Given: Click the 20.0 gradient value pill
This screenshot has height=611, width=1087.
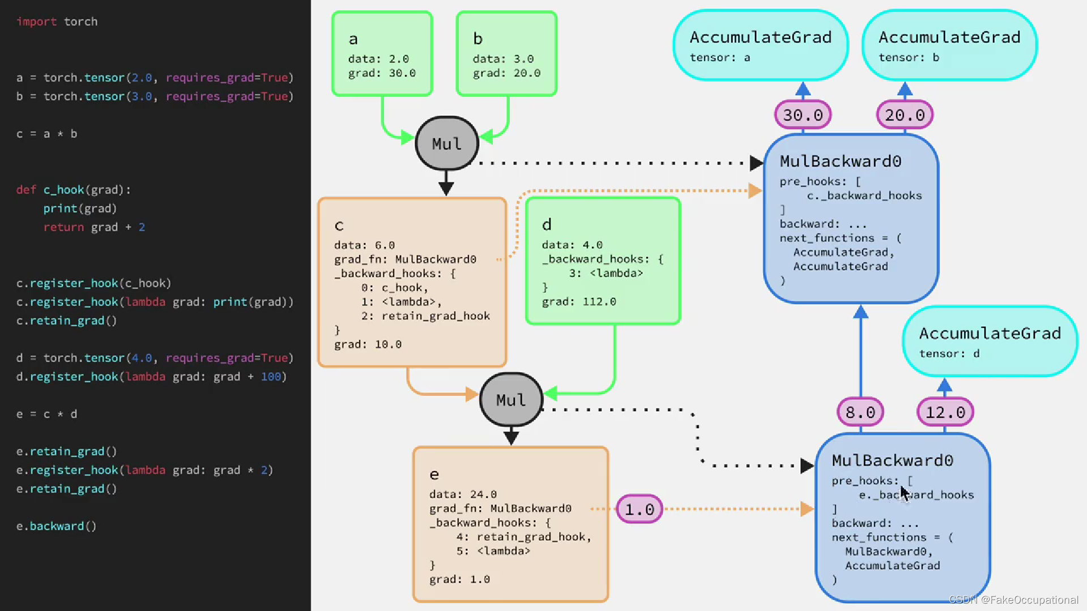Looking at the screenshot, I should (905, 115).
